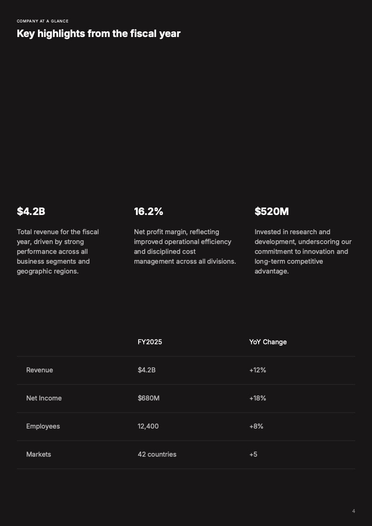Click the FY2025 column header
The height and width of the screenshot is (526, 372).
pyautogui.click(x=150, y=342)
